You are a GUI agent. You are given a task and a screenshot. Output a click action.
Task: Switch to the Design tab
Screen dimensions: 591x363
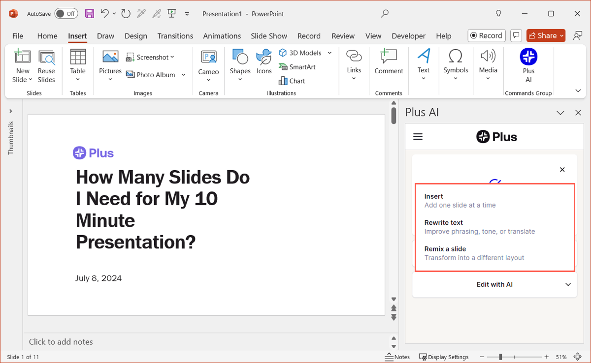136,36
